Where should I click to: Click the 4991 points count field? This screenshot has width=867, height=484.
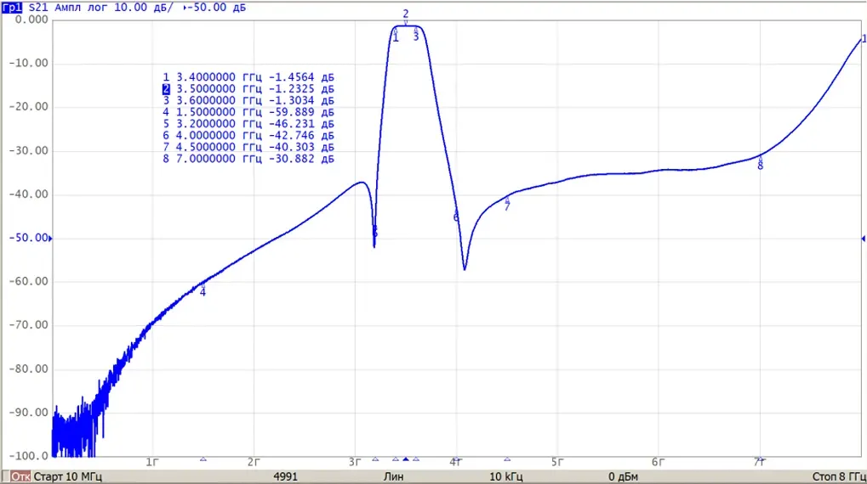(x=285, y=476)
